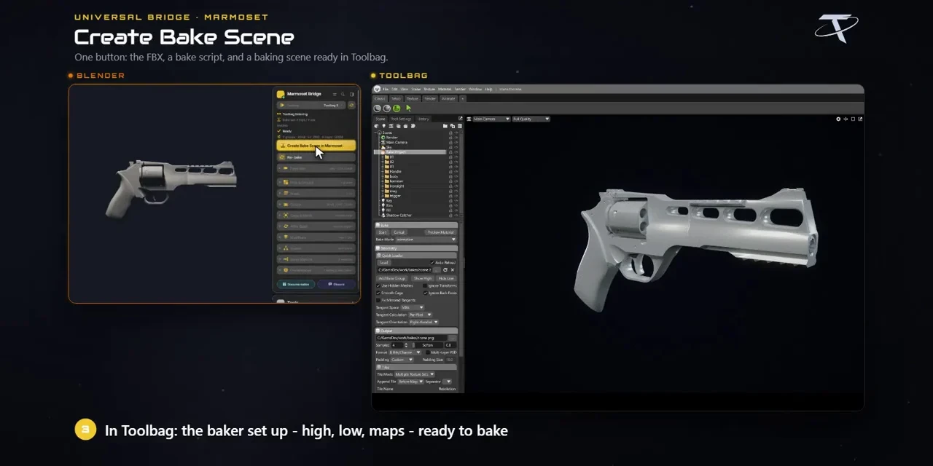This screenshot has width=933, height=466.
Task: Browse for the bake output file
Action: coord(453,338)
